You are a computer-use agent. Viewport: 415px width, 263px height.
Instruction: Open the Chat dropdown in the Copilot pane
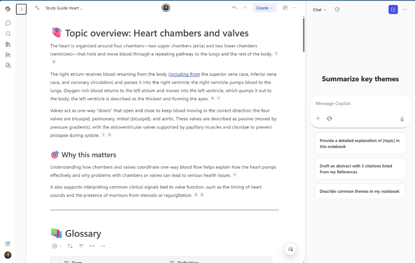pyautogui.click(x=320, y=10)
